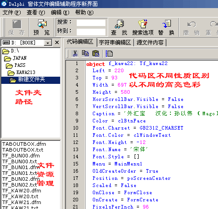Select 新建文件夹 folder in directory tree
This screenshot has height=209, width=218.
tap(31, 79)
